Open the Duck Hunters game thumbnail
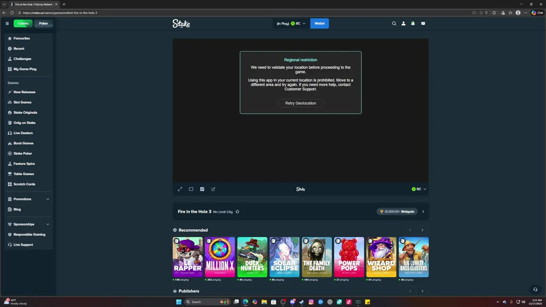The height and width of the screenshot is (307, 546). [x=252, y=257]
